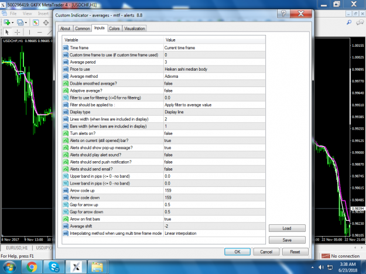Click the OK button
Screen dimensions: 366x274
(x=237, y=252)
